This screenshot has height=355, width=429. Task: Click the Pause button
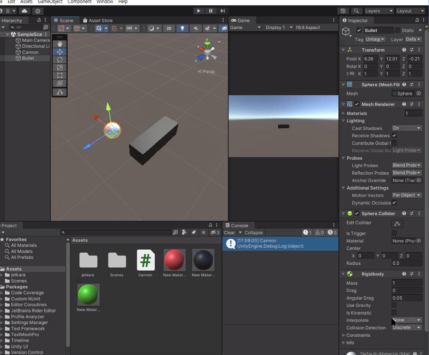210,11
